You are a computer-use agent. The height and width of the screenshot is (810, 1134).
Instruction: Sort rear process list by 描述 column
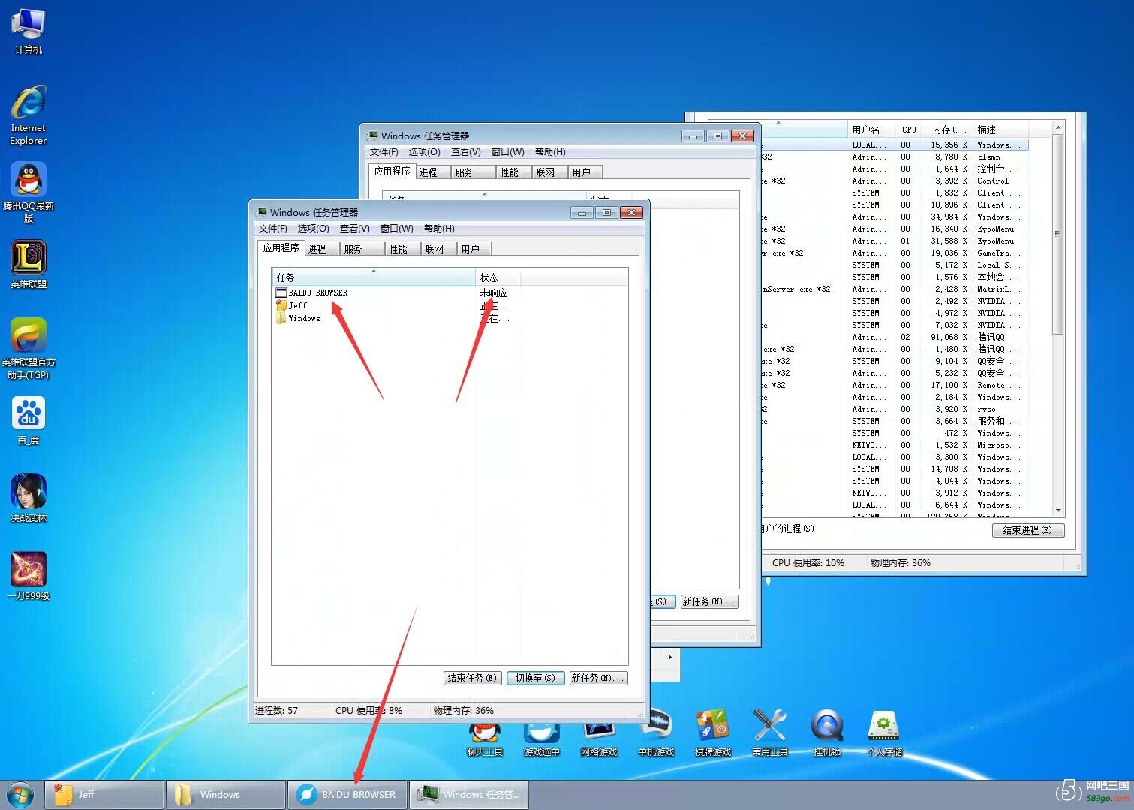click(x=1000, y=130)
